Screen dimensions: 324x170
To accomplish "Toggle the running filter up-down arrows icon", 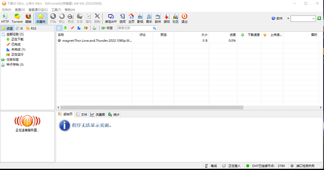I will coord(86,28).
